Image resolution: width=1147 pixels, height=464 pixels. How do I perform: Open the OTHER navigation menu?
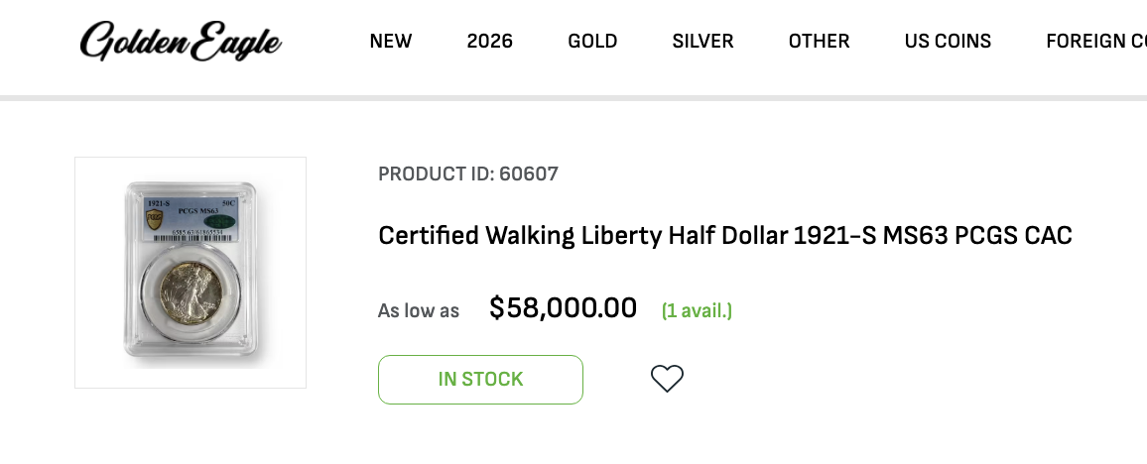(x=820, y=41)
